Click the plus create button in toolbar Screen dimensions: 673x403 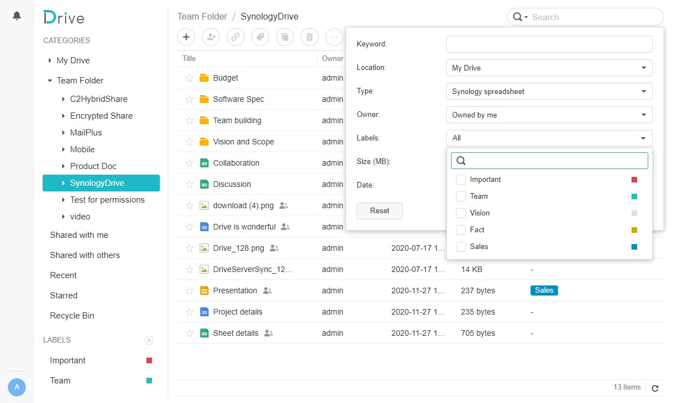186,37
